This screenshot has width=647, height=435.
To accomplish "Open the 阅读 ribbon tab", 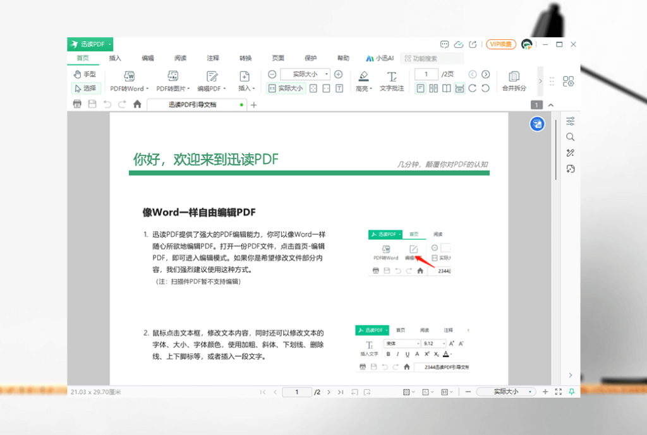I will (x=180, y=58).
